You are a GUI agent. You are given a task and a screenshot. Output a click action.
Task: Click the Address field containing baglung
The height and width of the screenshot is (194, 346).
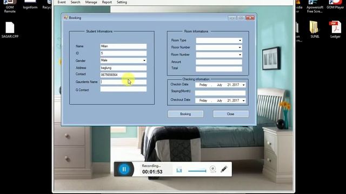[123, 68]
